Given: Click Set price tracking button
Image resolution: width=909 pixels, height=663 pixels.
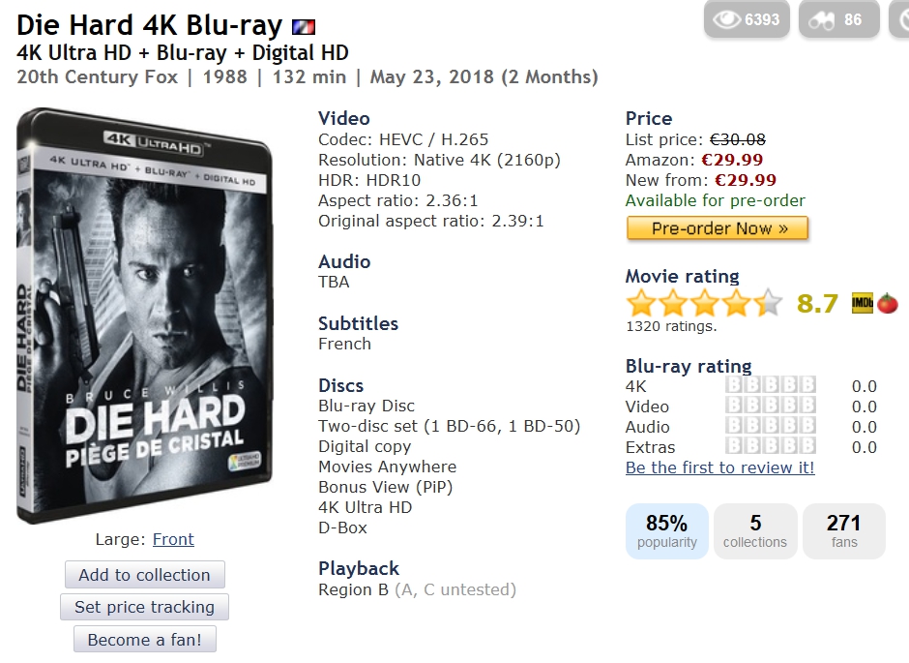Looking at the screenshot, I should 144,607.
